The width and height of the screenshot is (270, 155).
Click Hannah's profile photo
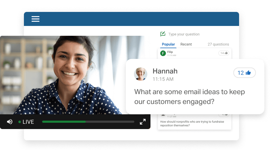coord(141,74)
